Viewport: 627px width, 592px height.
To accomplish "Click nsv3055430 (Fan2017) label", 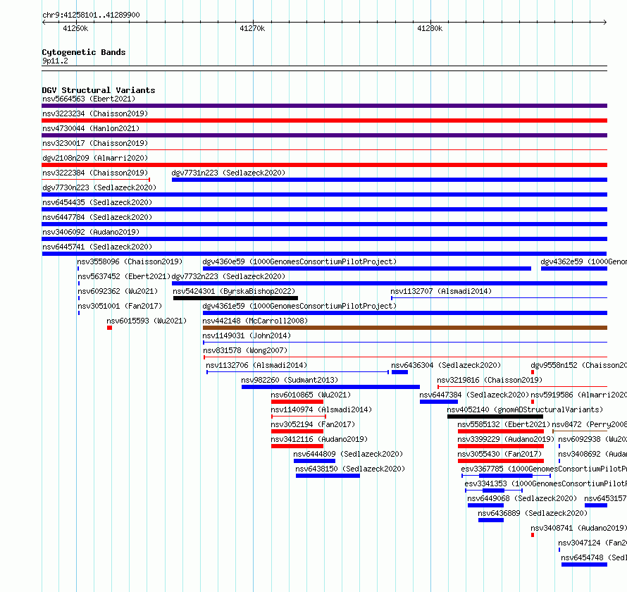I will (x=500, y=454).
